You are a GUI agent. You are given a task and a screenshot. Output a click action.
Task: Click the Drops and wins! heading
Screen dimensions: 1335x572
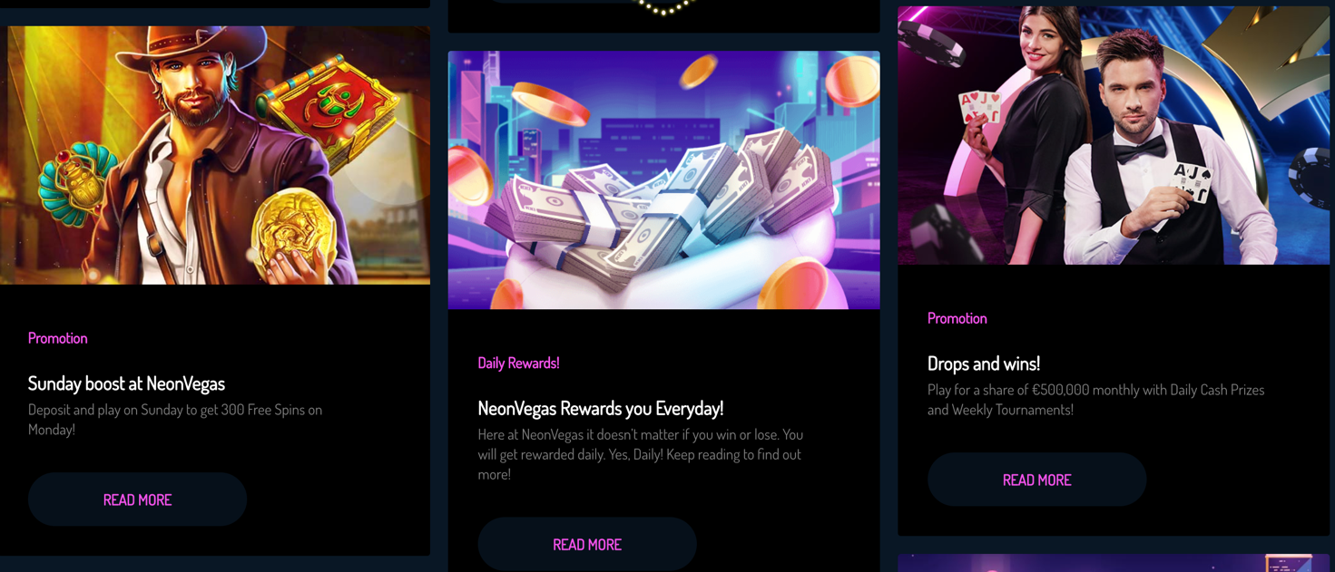[x=984, y=364]
